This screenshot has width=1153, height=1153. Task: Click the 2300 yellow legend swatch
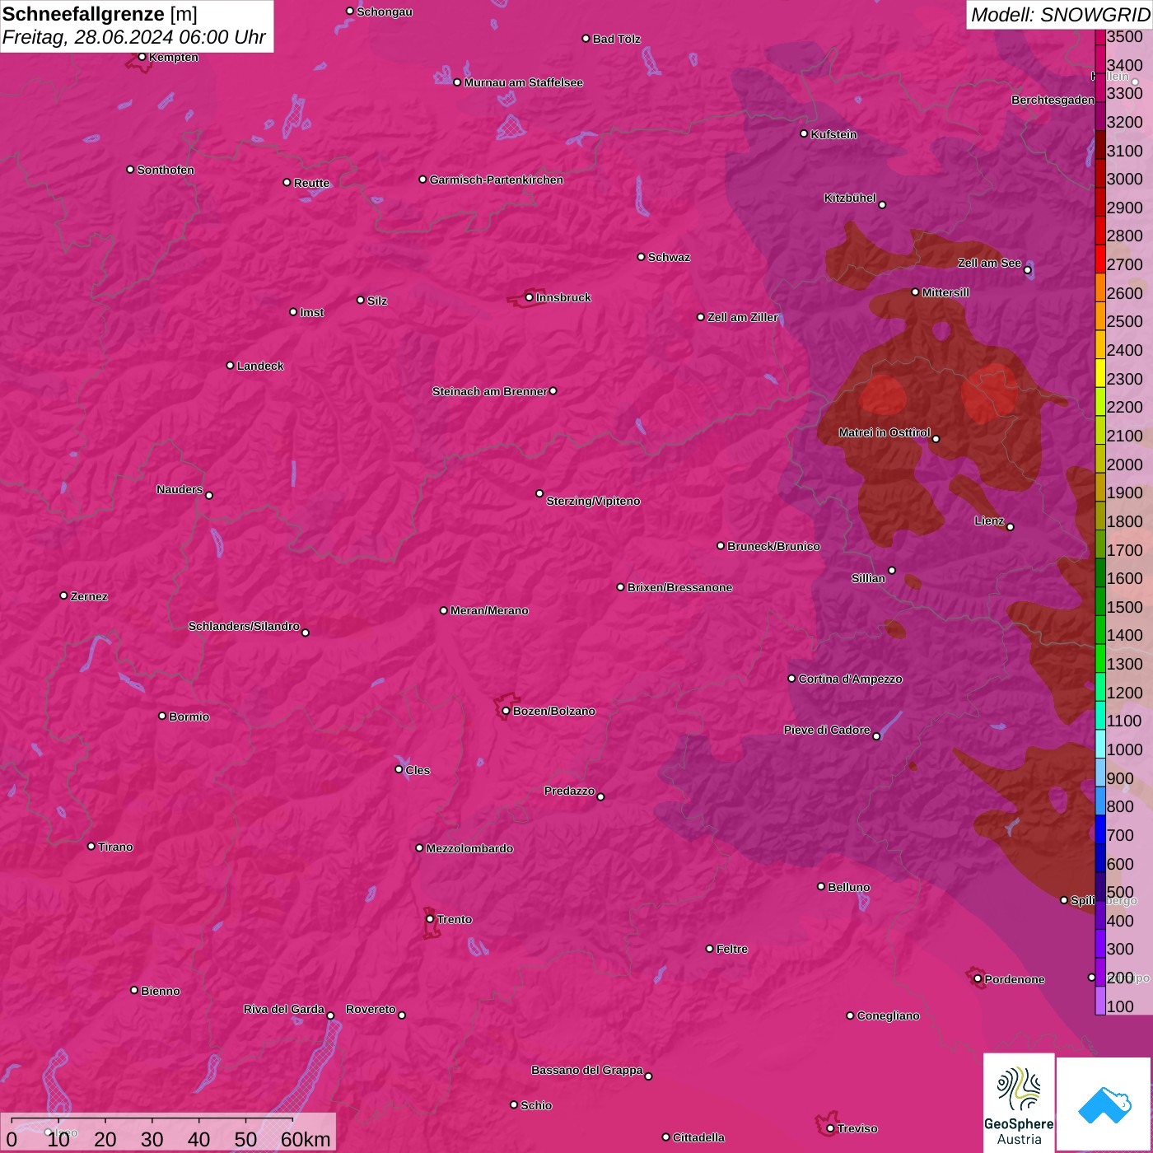pyautogui.click(x=1100, y=373)
